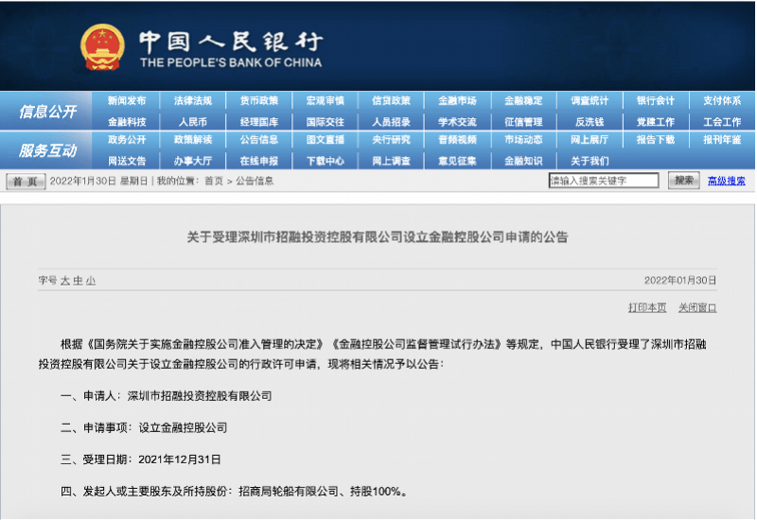Open 音频视频 link
Screen dimensions: 757x520
tap(457, 140)
